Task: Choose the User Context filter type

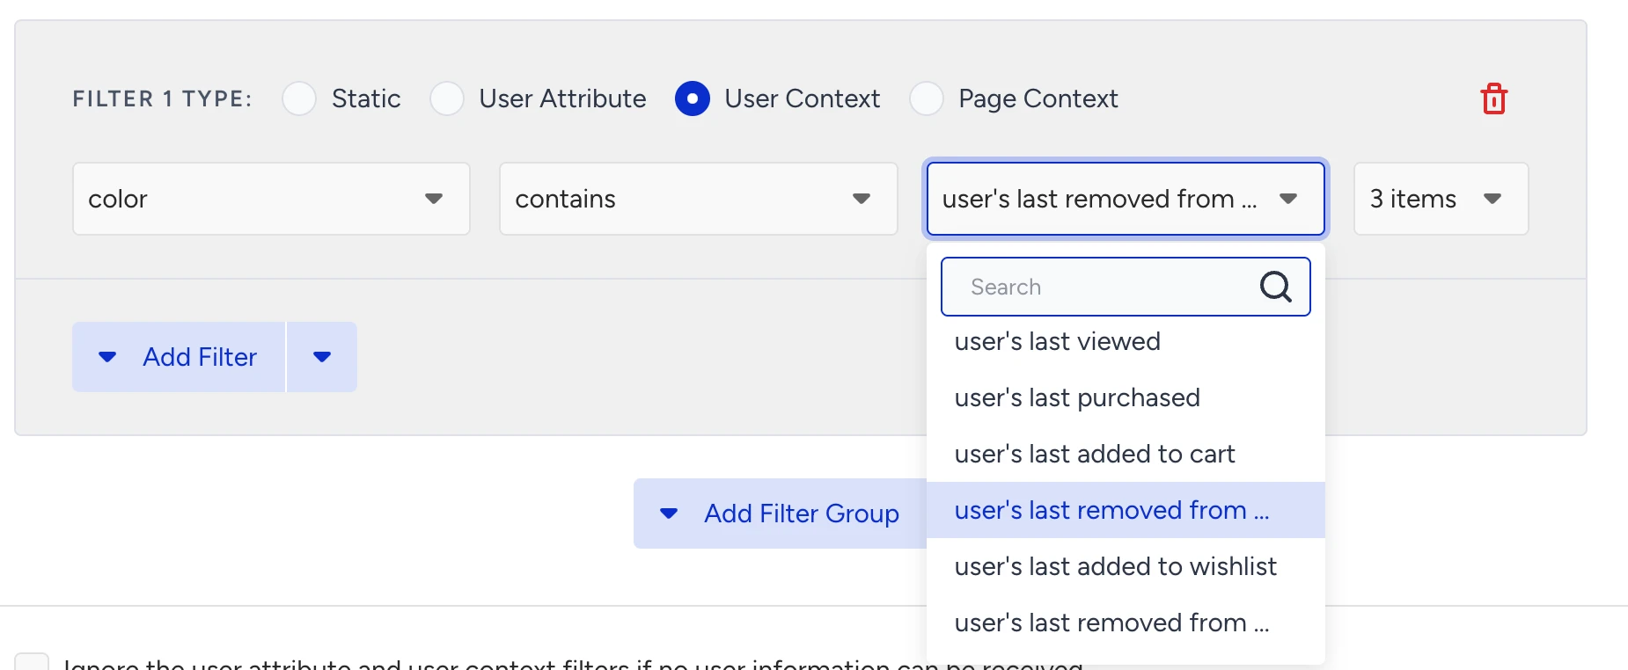Action: point(693,98)
